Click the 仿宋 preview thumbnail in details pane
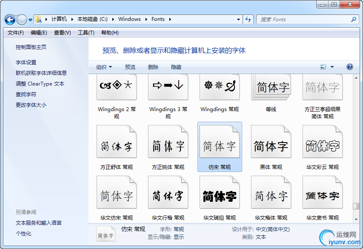 point(106,234)
